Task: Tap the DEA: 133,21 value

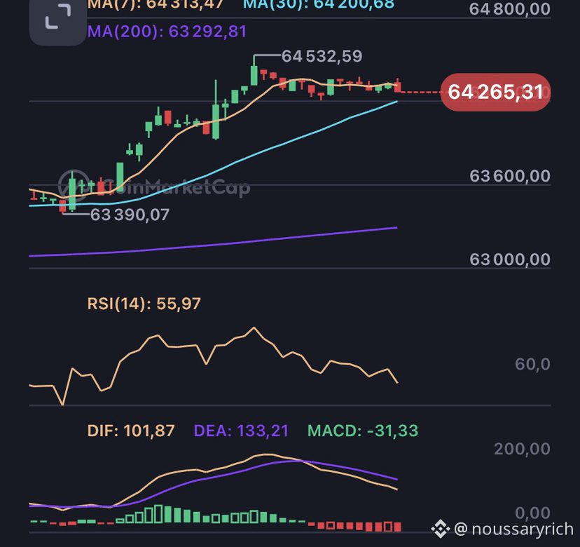Action: pos(241,431)
